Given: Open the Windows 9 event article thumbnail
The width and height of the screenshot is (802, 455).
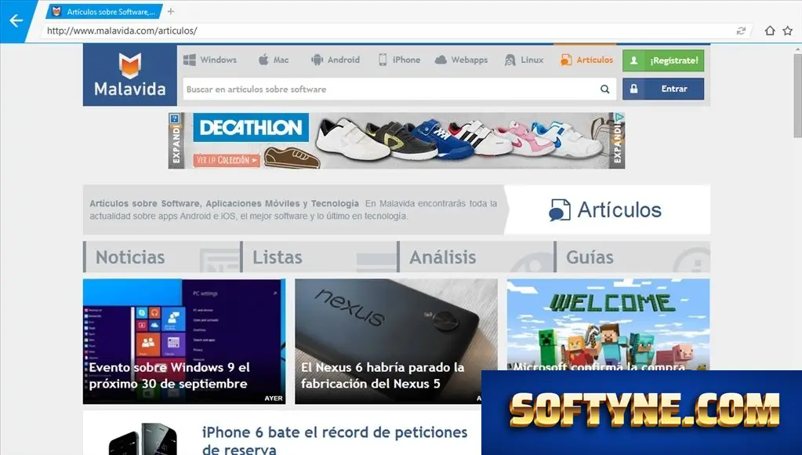Looking at the screenshot, I should [184, 341].
